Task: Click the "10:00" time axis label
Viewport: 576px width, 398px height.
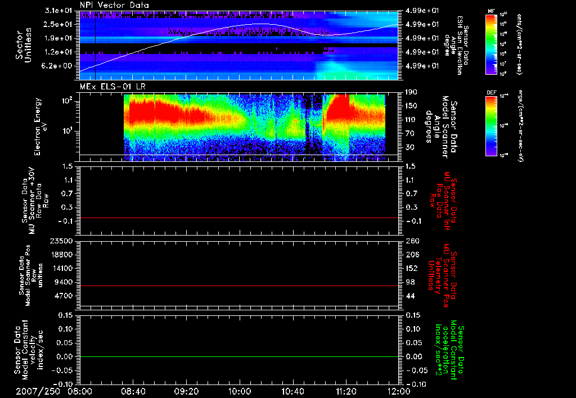Action: click(x=240, y=391)
